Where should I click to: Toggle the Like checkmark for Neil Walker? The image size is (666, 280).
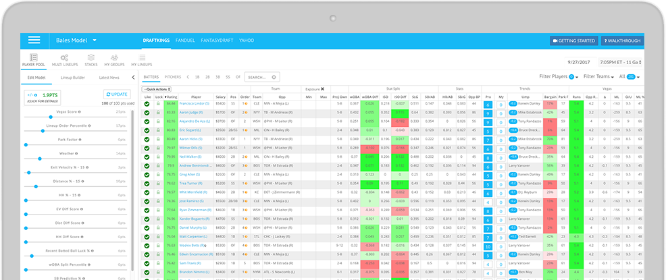pos(147,157)
